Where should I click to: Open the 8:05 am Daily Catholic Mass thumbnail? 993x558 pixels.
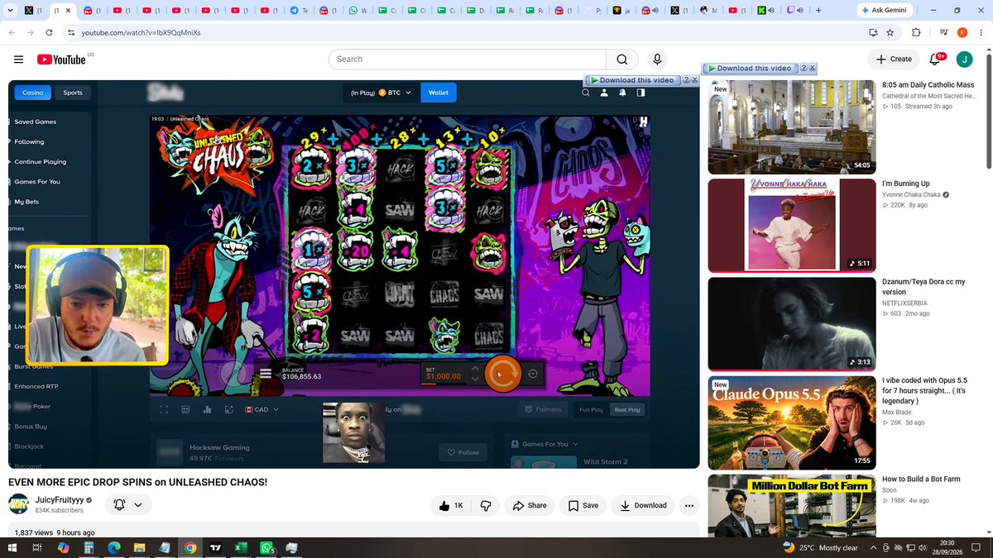coord(792,127)
